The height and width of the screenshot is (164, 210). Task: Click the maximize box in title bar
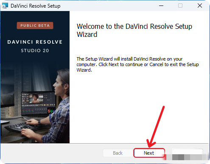coord(180,6)
